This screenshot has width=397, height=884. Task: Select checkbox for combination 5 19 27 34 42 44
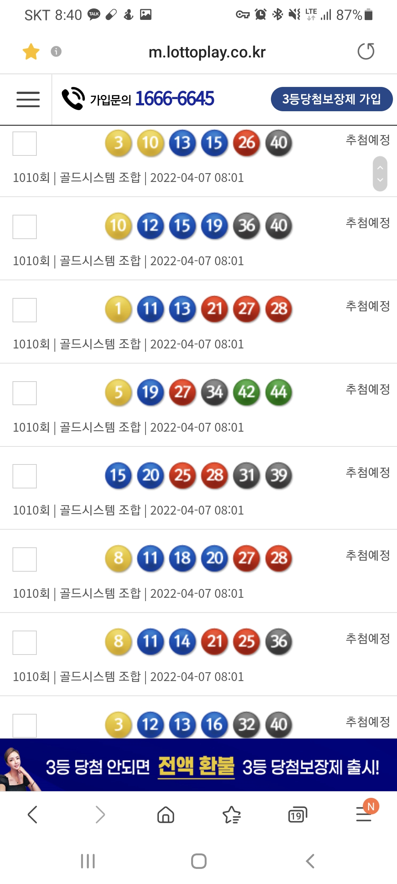tap(25, 393)
